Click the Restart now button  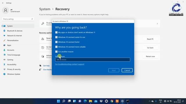coord(150,57)
